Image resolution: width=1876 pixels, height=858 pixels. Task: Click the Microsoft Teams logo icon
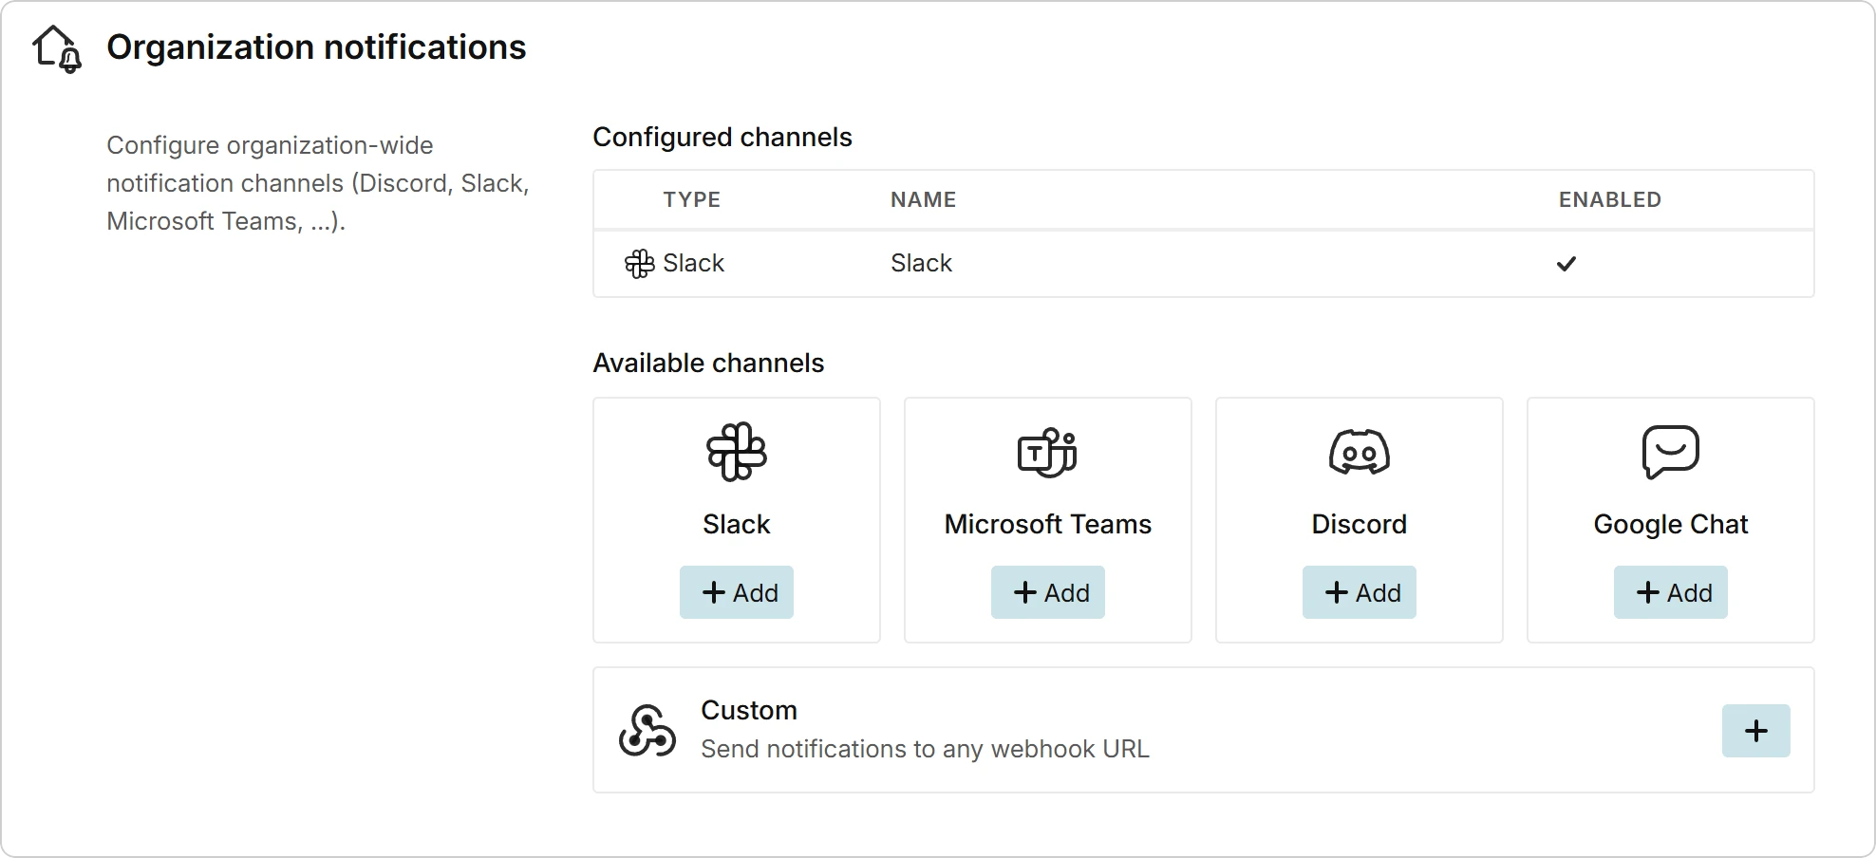point(1047,452)
